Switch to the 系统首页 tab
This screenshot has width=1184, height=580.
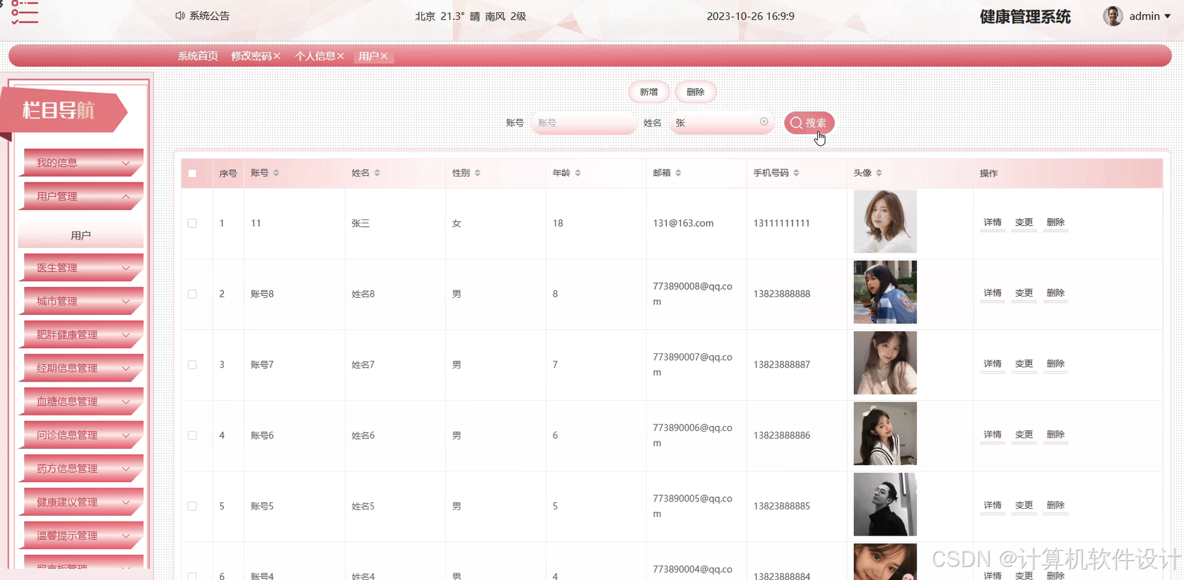coord(198,56)
